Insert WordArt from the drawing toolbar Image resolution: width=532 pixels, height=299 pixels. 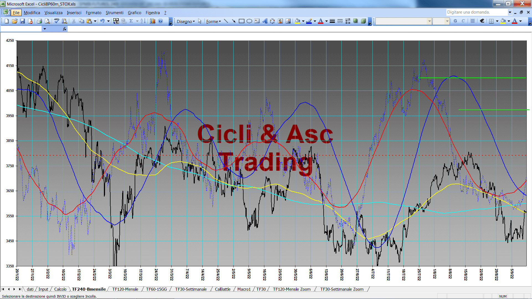(x=265, y=21)
